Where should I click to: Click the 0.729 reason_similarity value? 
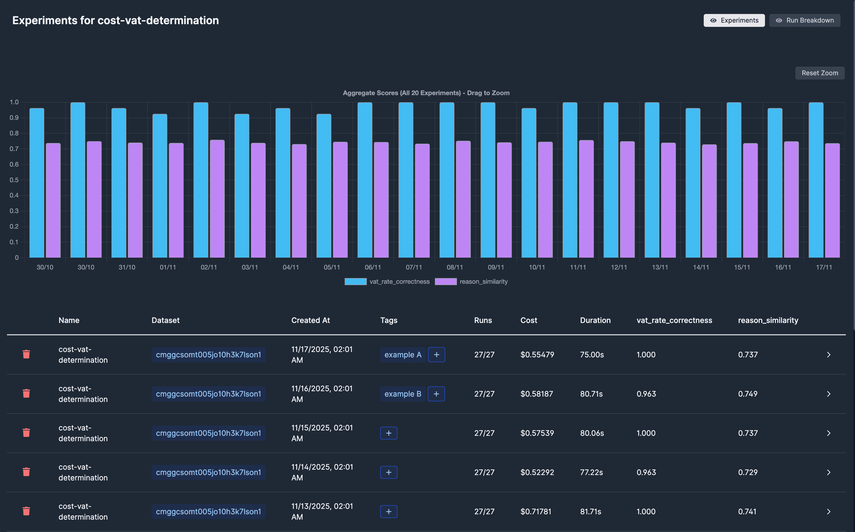tap(748, 472)
